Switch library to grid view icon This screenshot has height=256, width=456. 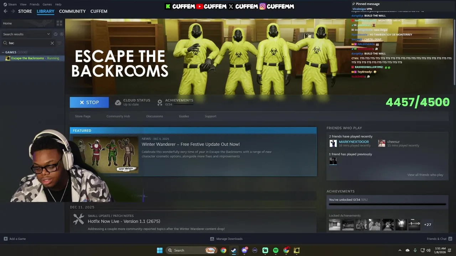(x=59, y=23)
